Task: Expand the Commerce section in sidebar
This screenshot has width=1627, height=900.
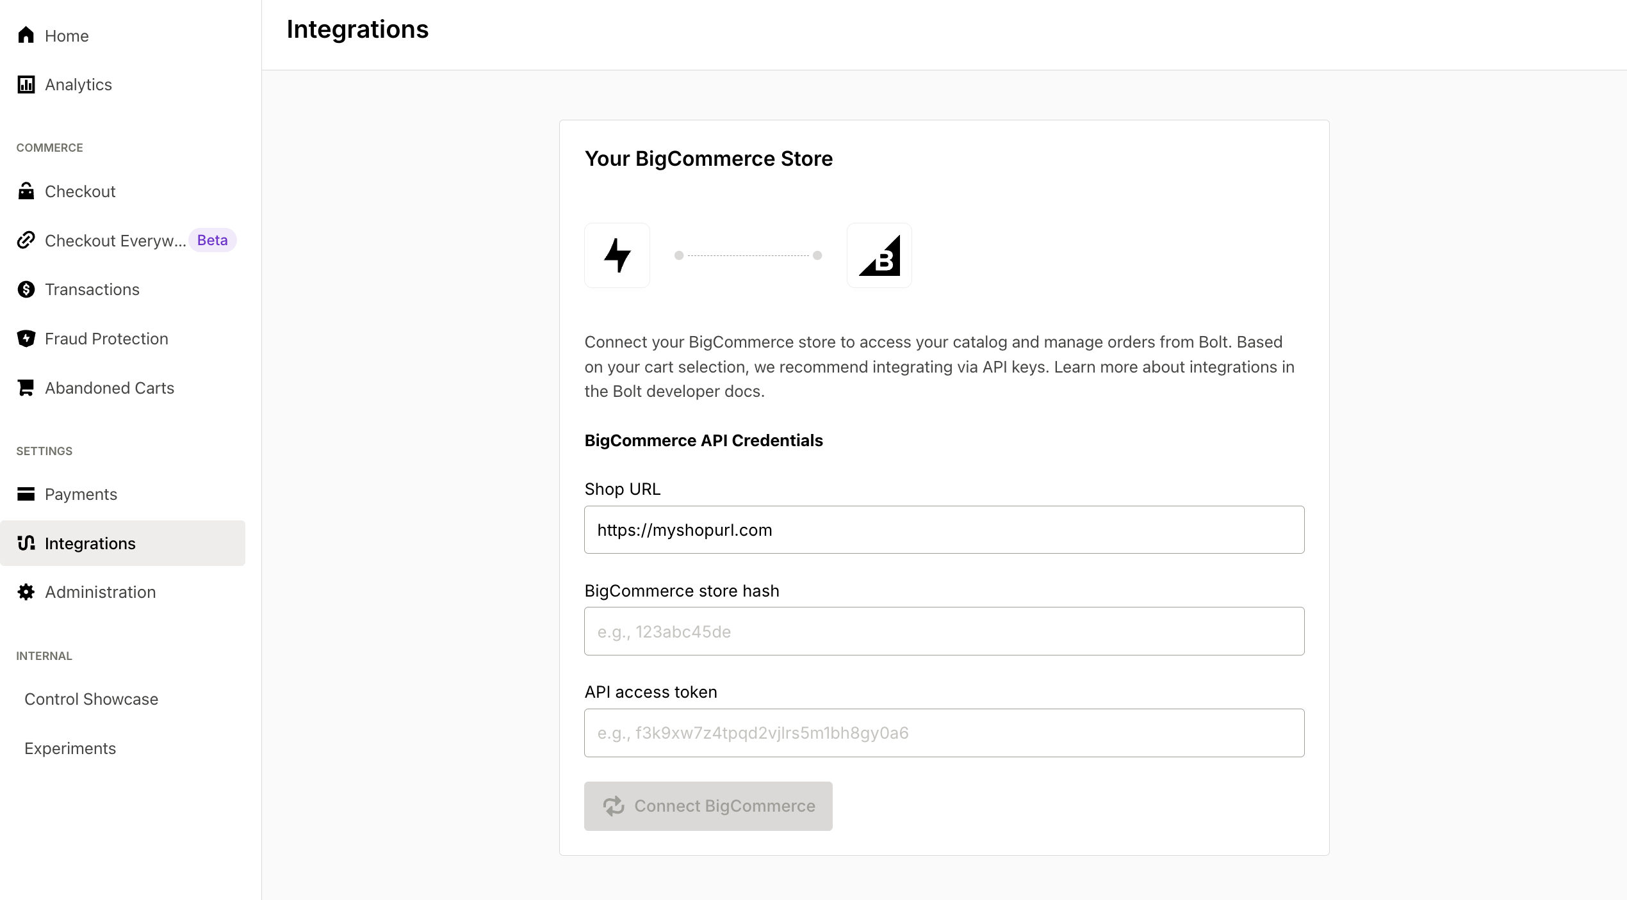Action: coord(50,147)
